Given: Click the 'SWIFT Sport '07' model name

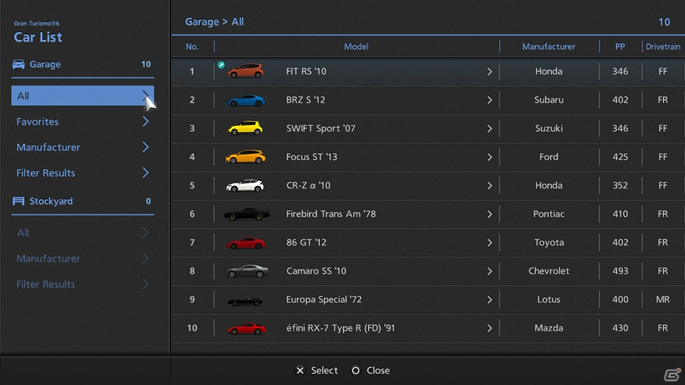Looking at the screenshot, I should 320,128.
